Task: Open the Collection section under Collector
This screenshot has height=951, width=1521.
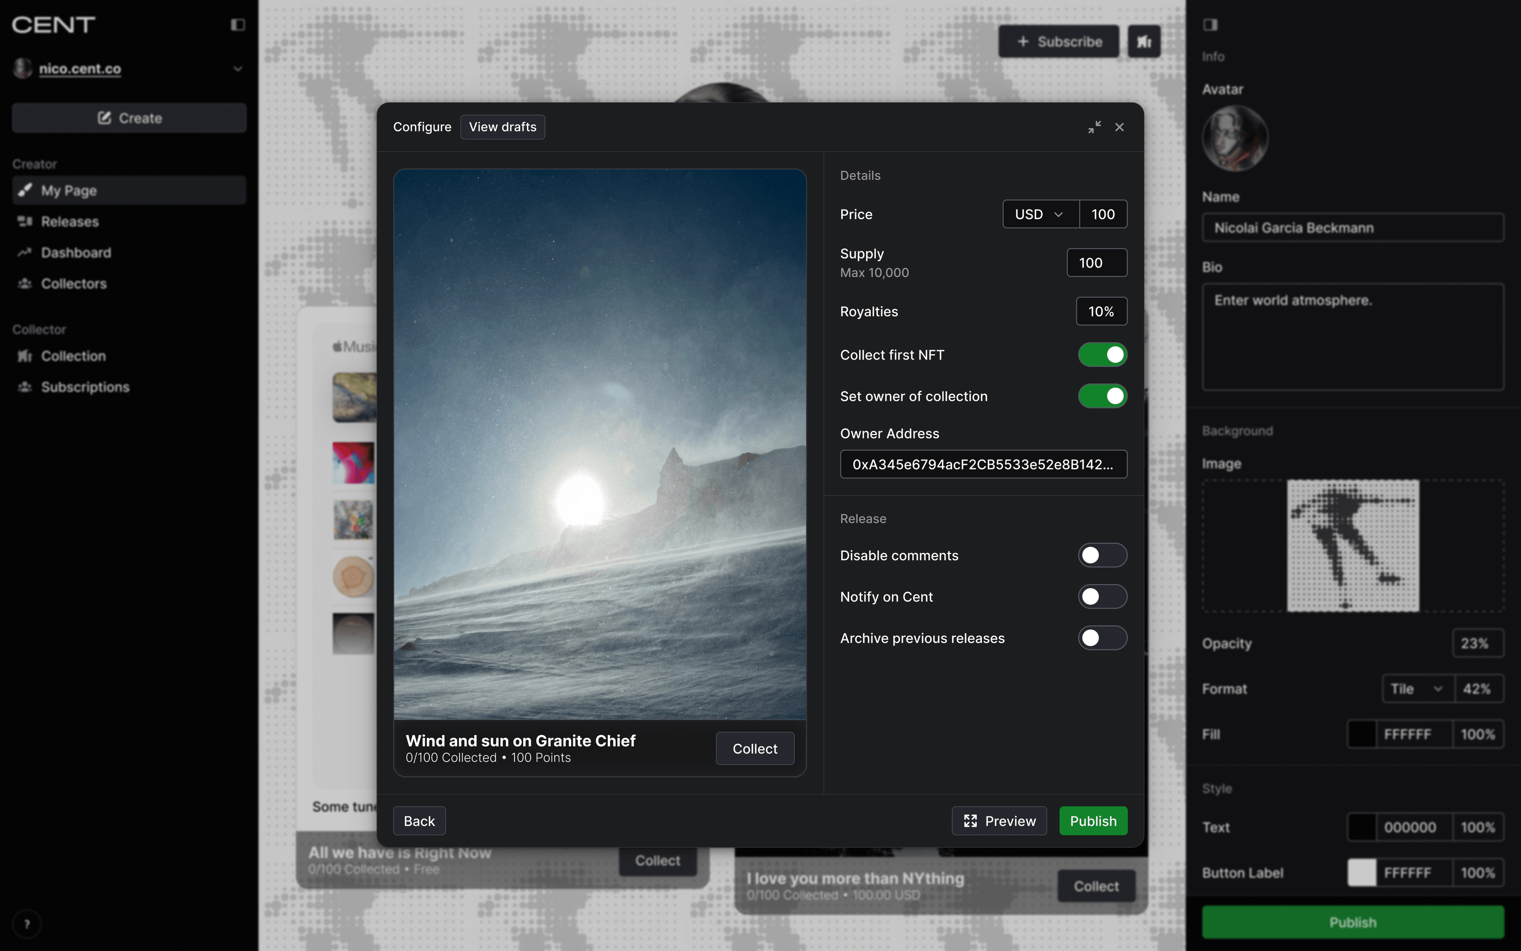Action: click(x=74, y=355)
